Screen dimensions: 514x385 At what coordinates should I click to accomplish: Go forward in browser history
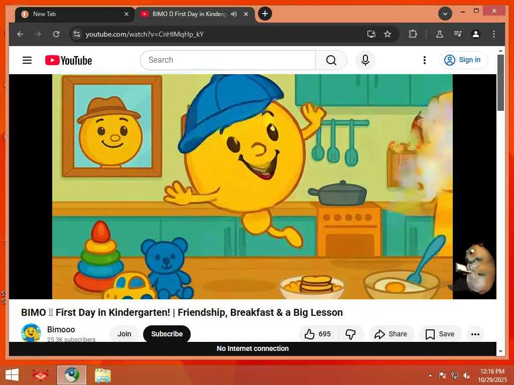pyautogui.click(x=38, y=34)
